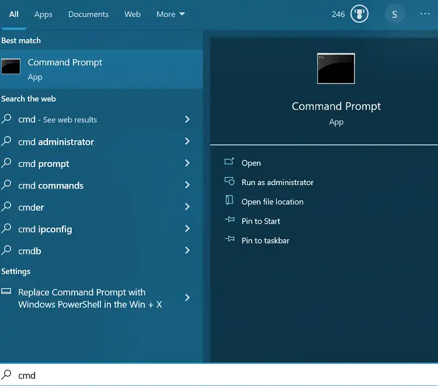
Task: Click the Command Prompt title in preview
Action: [336, 106]
